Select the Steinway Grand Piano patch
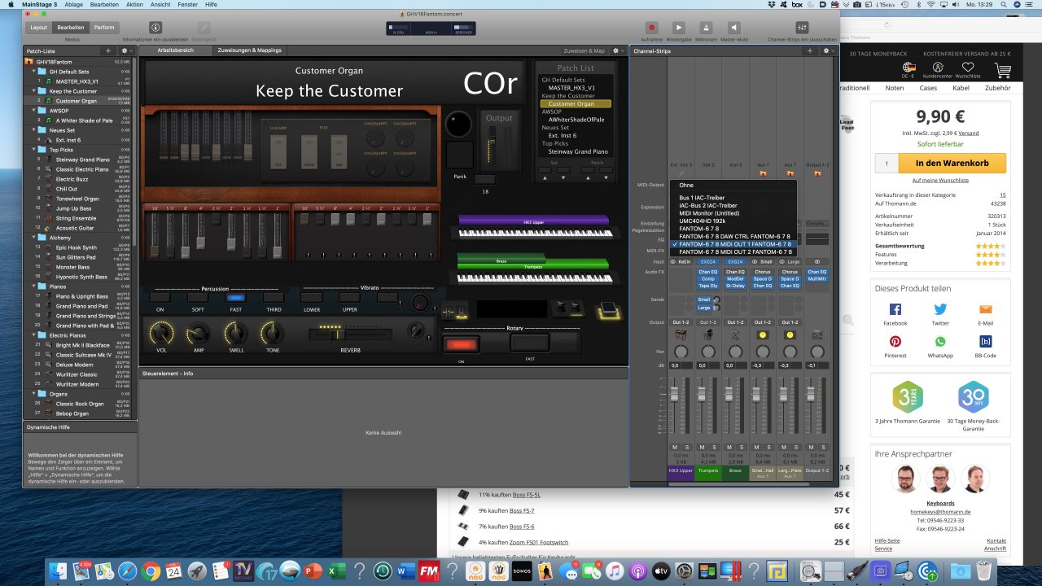This screenshot has height=586, width=1042. point(82,160)
